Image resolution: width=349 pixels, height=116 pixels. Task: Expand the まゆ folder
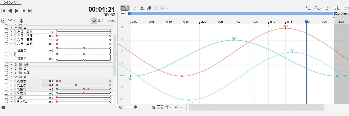pos(16,64)
